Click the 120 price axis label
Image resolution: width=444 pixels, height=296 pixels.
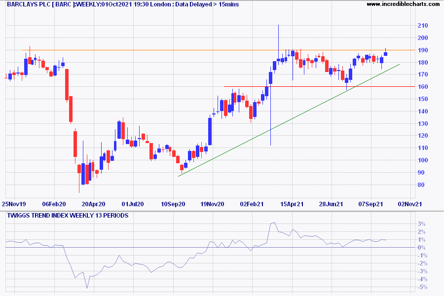[423, 135]
